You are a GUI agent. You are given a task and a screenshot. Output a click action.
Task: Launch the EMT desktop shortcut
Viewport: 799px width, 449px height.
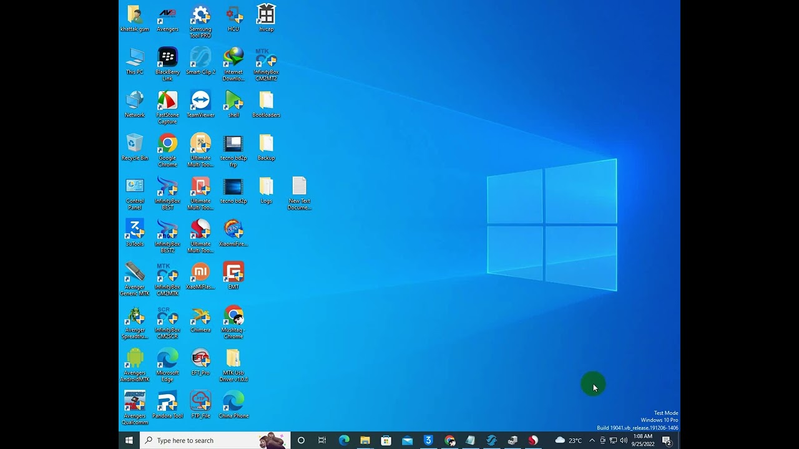coord(233,276)
